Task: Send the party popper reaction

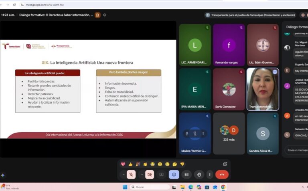Action: click(138, 164)
